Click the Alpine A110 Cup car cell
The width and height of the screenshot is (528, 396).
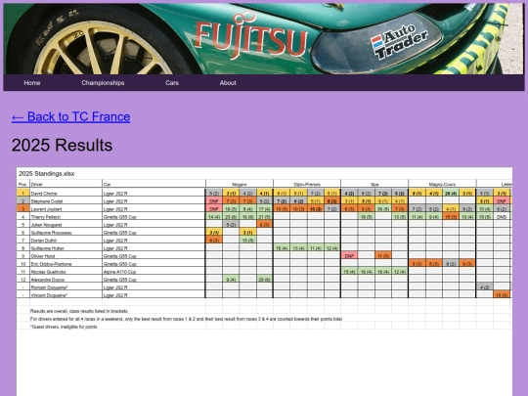[154, 272]
